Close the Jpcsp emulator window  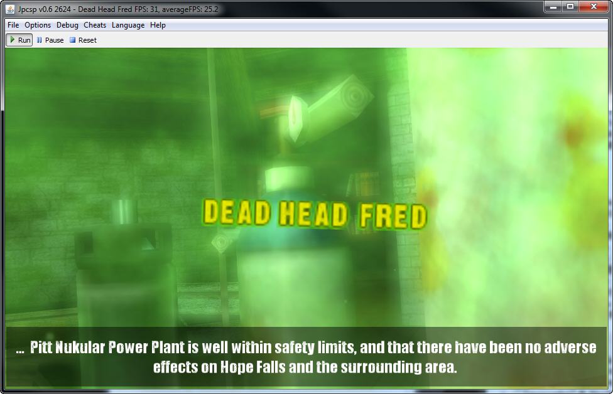tap(594, 7)
